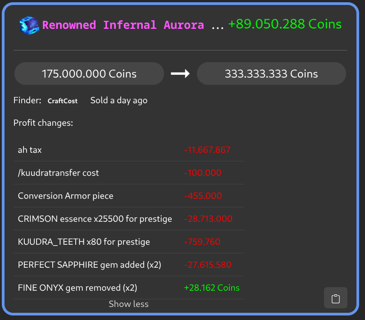Click the Renowned Infernal Aurora item icon

pyautogui.click(x=29, y=25)
